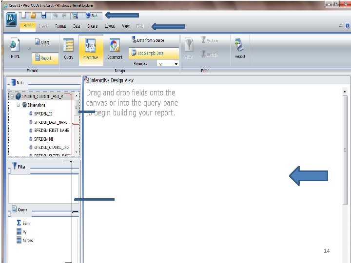Click the Query panel header icon
Screen dimensions: 351x263
(14, 208)
